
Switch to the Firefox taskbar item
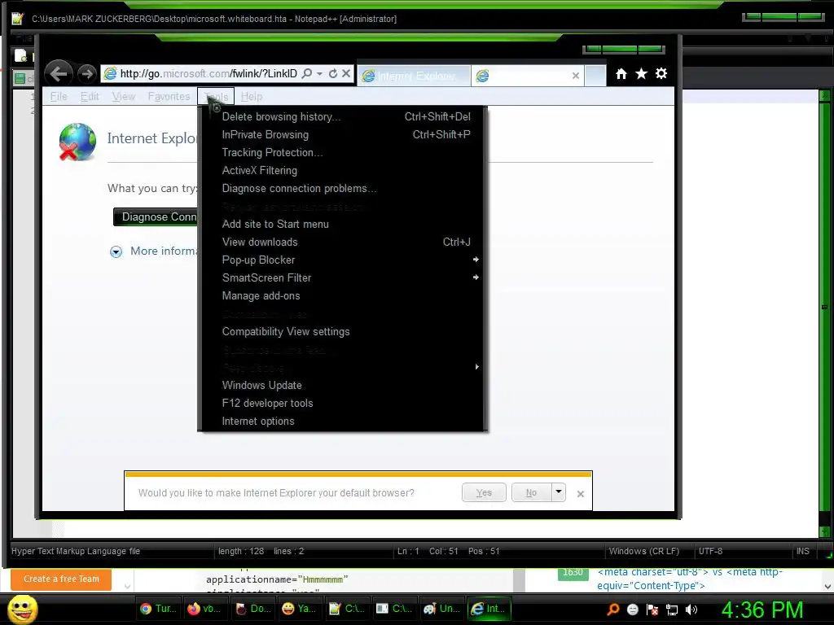205,609
